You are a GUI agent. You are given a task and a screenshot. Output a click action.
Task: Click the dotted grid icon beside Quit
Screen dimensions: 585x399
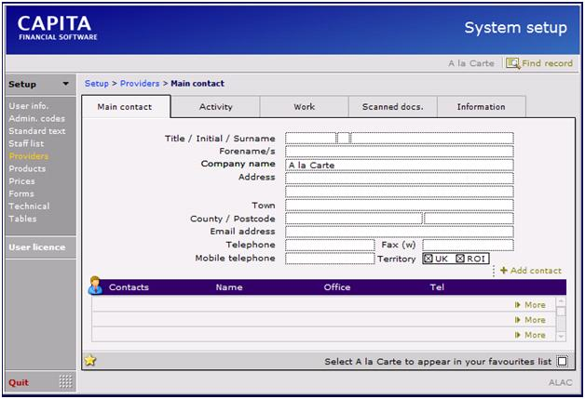65,381
